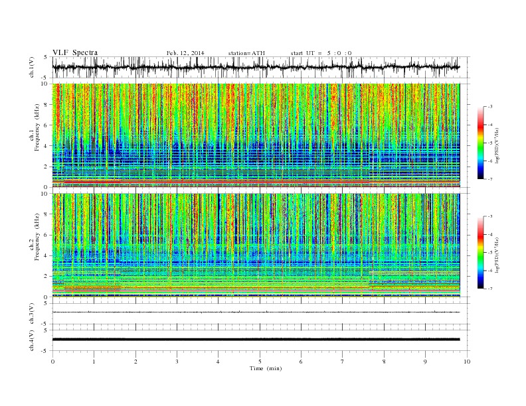Viewport: 526px width, 406px height.
Task: Click time axis tick label "3"
Action: pos(177,362)
